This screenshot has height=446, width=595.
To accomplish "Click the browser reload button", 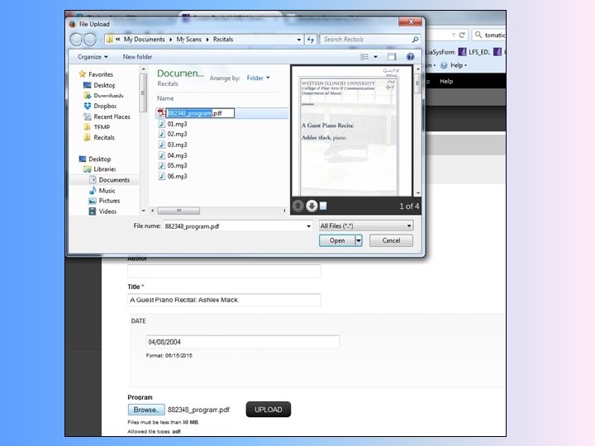I will coord(462,35).
